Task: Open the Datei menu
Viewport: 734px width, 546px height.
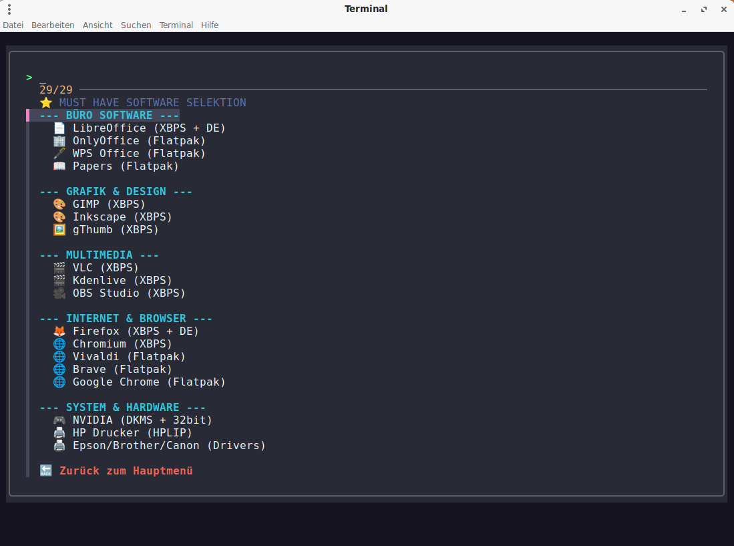Action: point(13,25)
